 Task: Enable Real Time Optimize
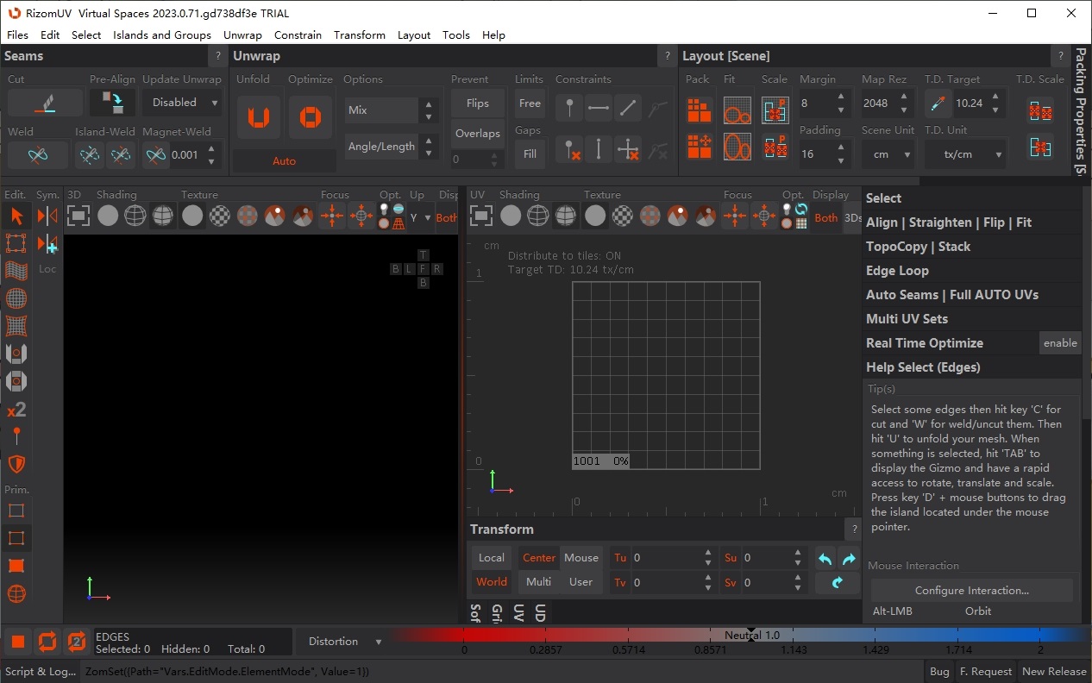[1059, 343]
